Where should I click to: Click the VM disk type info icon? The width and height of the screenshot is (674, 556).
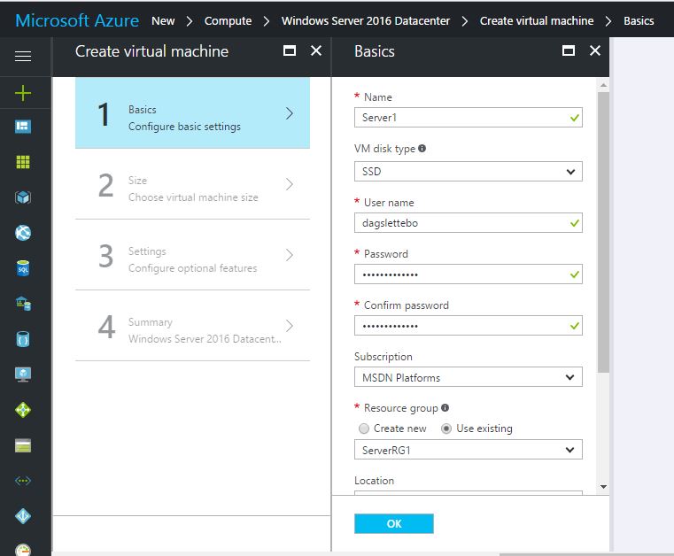422,149
